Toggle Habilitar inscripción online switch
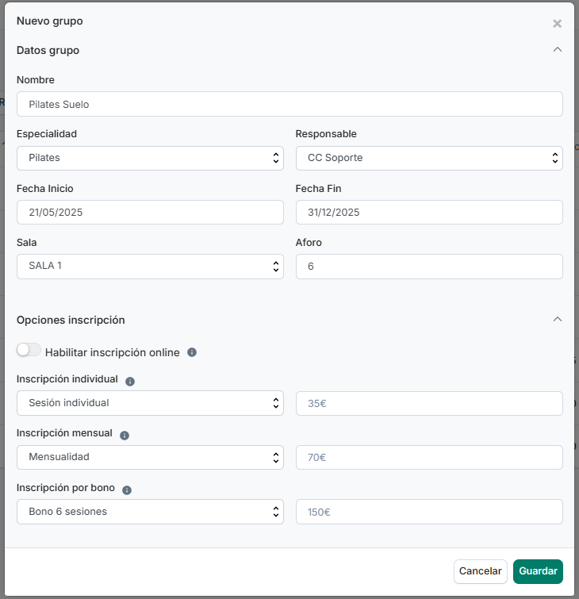The width and height of the screenshot is (579, 599). pyautogui.click(x=29, y=350)
